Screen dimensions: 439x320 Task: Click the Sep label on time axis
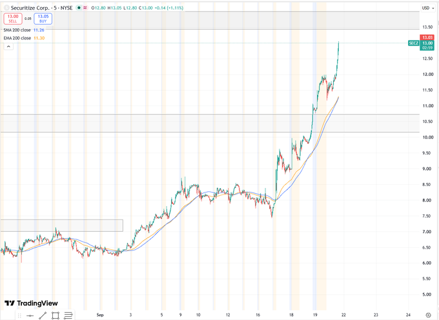(x=100, y=315)
